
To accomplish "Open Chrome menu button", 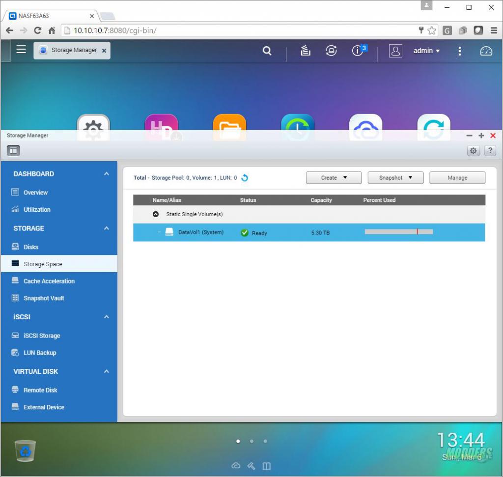I will coord(494,30).
